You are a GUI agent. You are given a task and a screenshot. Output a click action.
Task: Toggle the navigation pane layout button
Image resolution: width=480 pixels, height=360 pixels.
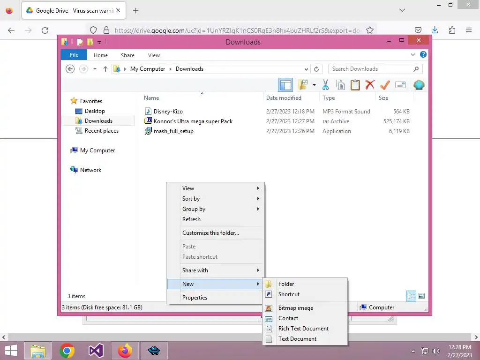(x=285, y=85)
